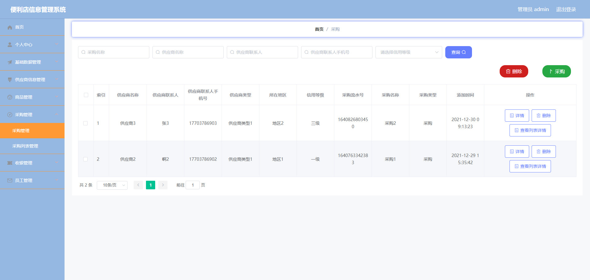Image resolution: width=590 pixels, height=280 pixels.
Task: Focus the 供应商名称 search field
Action: pos(188,52)
